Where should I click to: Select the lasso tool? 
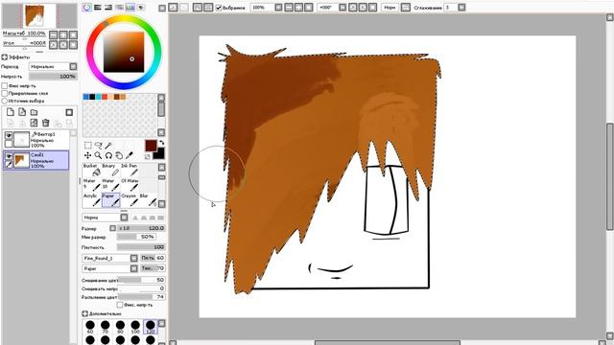pyautogui.click(x=98, y=146)
